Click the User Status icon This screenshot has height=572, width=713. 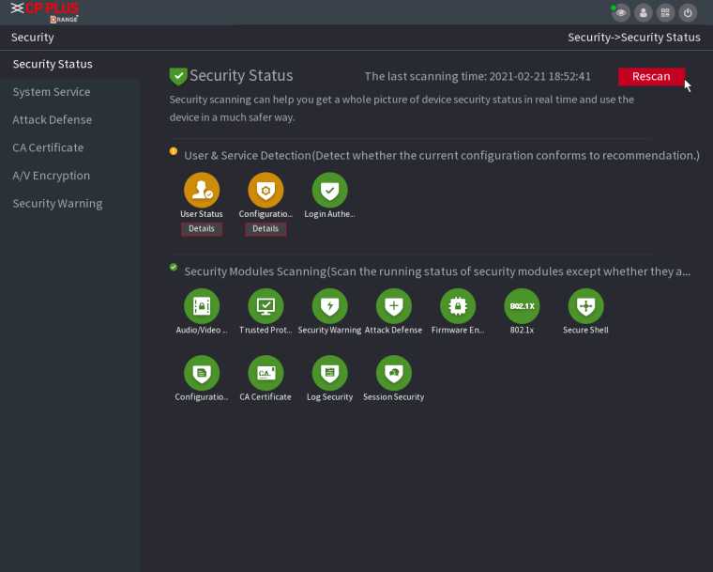pyautogui.click(x=202, y=190)
